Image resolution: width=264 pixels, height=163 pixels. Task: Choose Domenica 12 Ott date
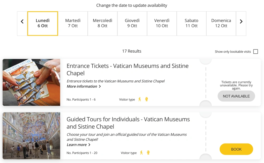(221, 23)
